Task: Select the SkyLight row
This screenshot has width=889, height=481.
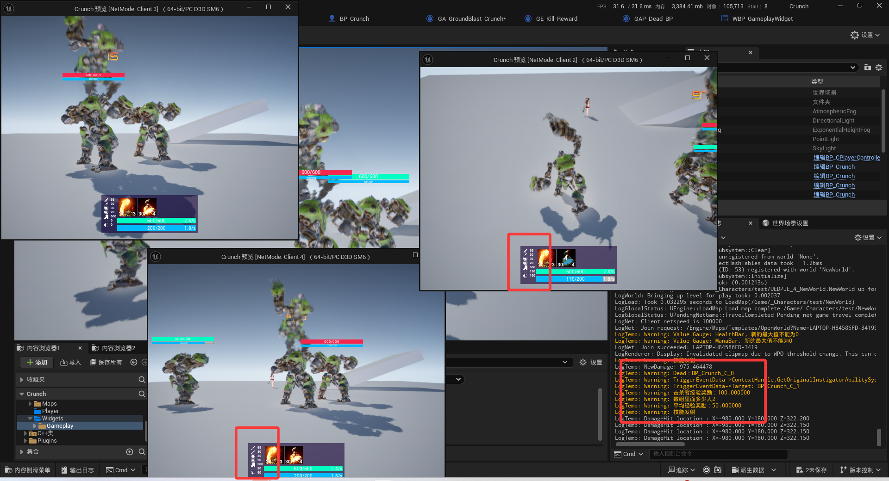Action: (x=799, y=148)
